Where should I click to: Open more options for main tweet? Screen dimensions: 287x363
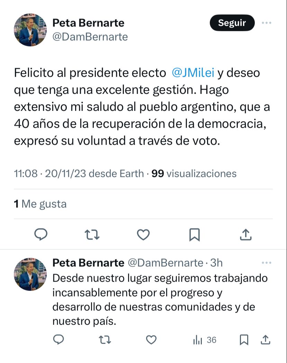tap(266, 23)
